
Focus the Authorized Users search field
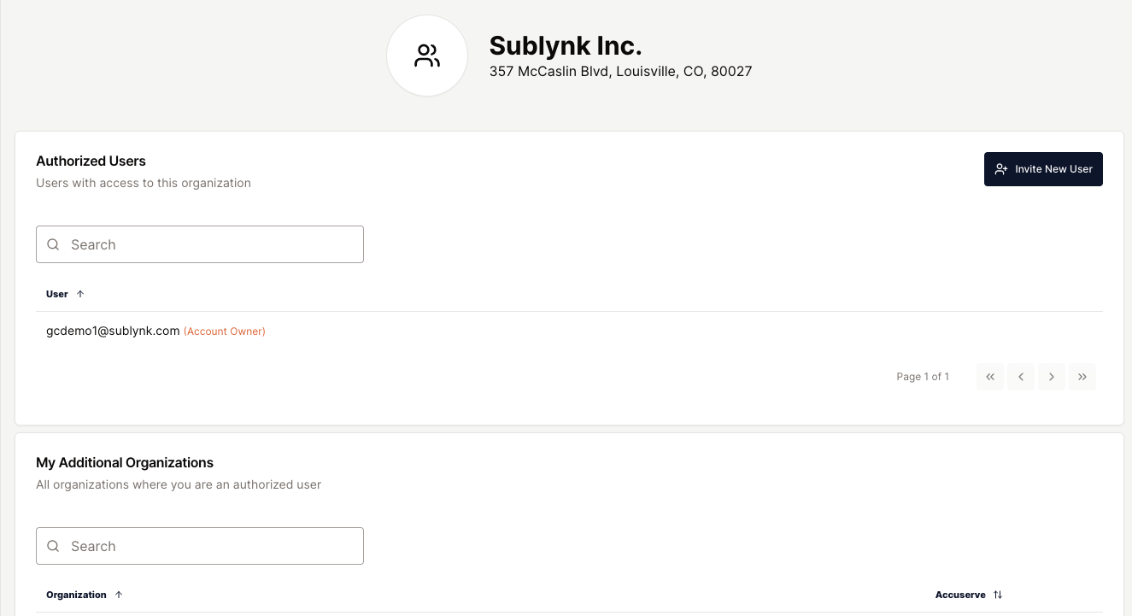pyautogui.click(x=200, y=244)
